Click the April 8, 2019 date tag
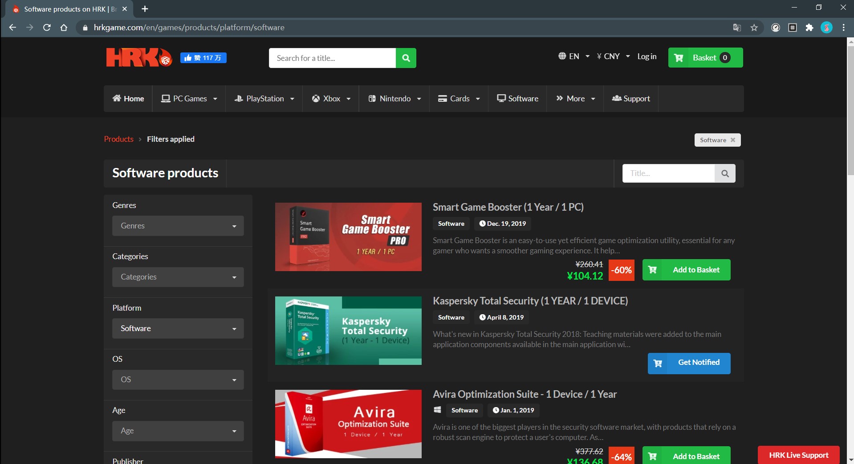 point(501,317)
